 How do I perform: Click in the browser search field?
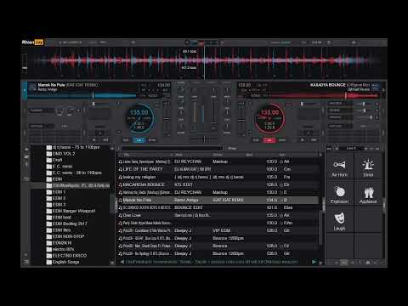click(172, 148)
